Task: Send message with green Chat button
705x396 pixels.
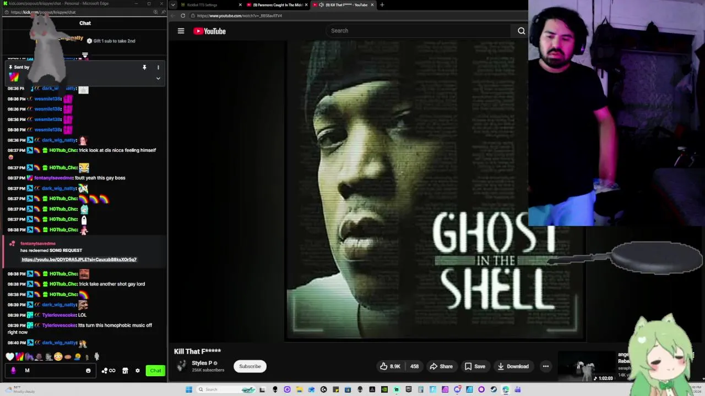Action: click(155, 371)
